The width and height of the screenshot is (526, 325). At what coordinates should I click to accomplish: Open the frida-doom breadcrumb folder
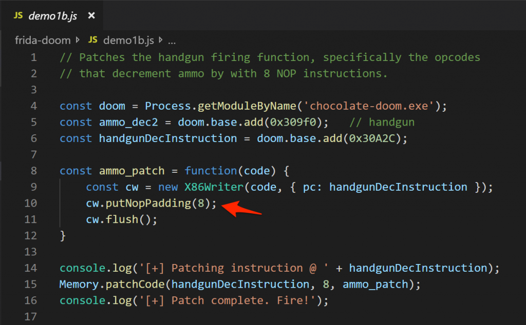pos(42,39)
